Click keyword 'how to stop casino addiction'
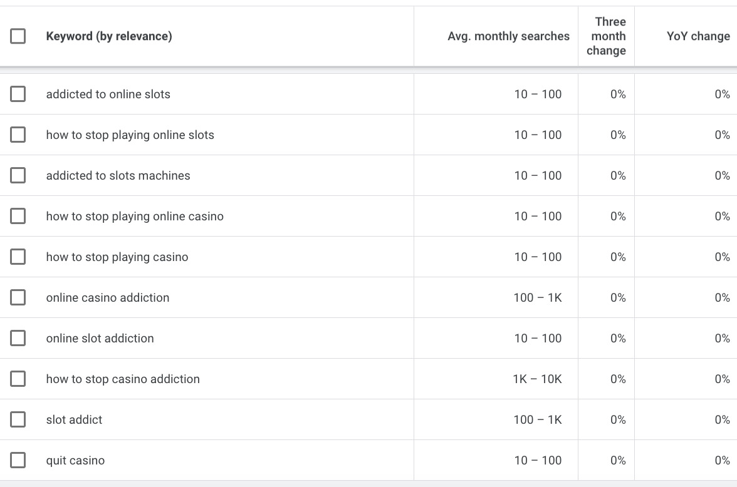This screenshot has width=737, height=487. (123, 379)
